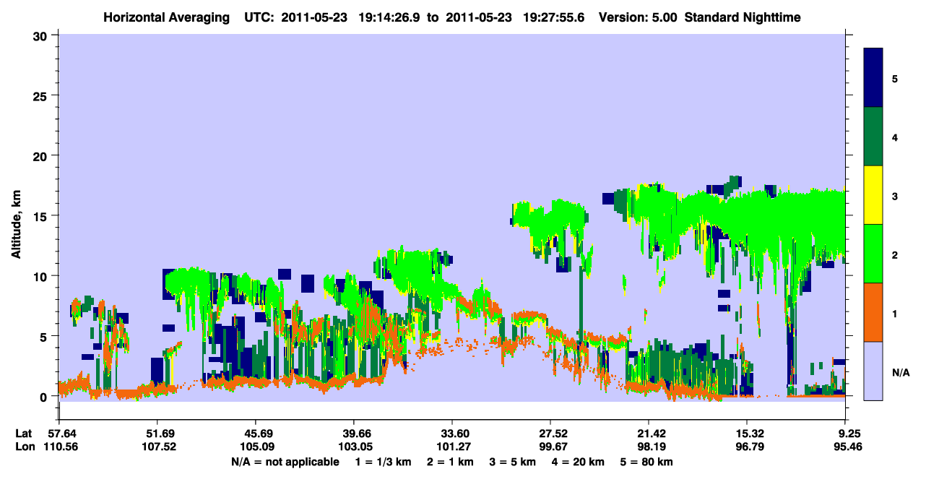Click the colorbar label '5'
The width and height of the screenshot is (939, 482).
coord(895,78)
